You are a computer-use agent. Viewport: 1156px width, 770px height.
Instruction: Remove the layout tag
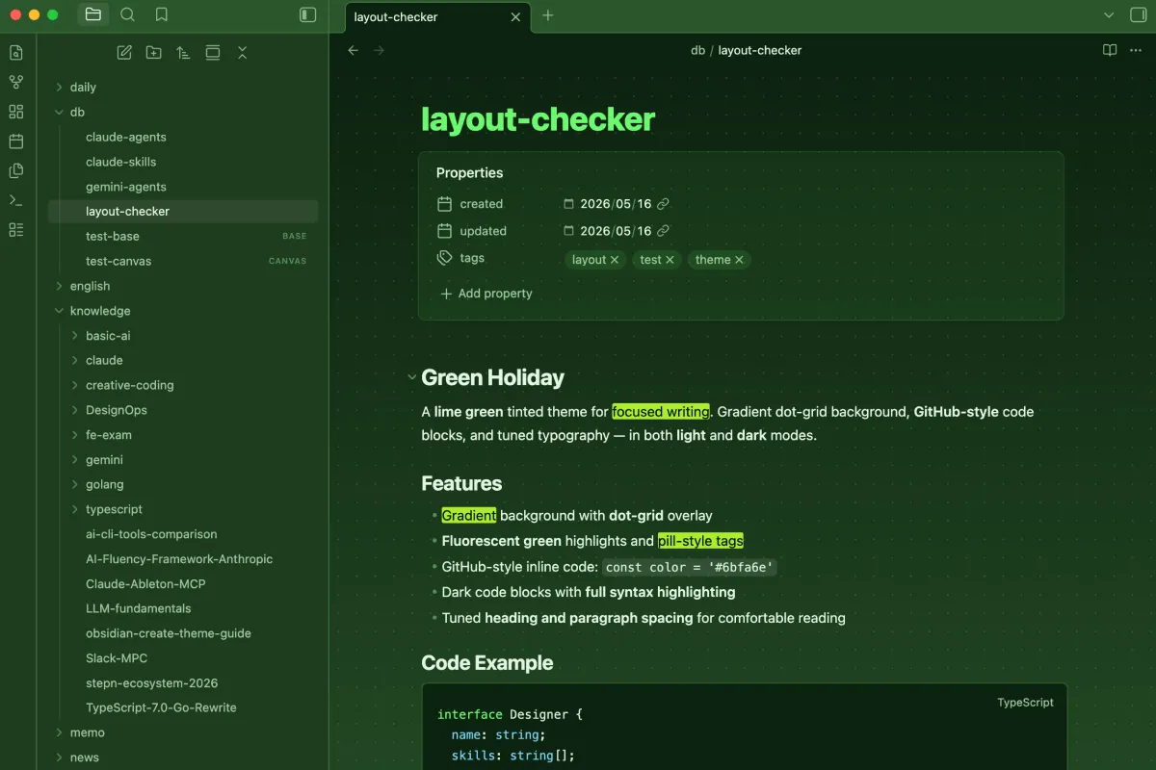615,260
